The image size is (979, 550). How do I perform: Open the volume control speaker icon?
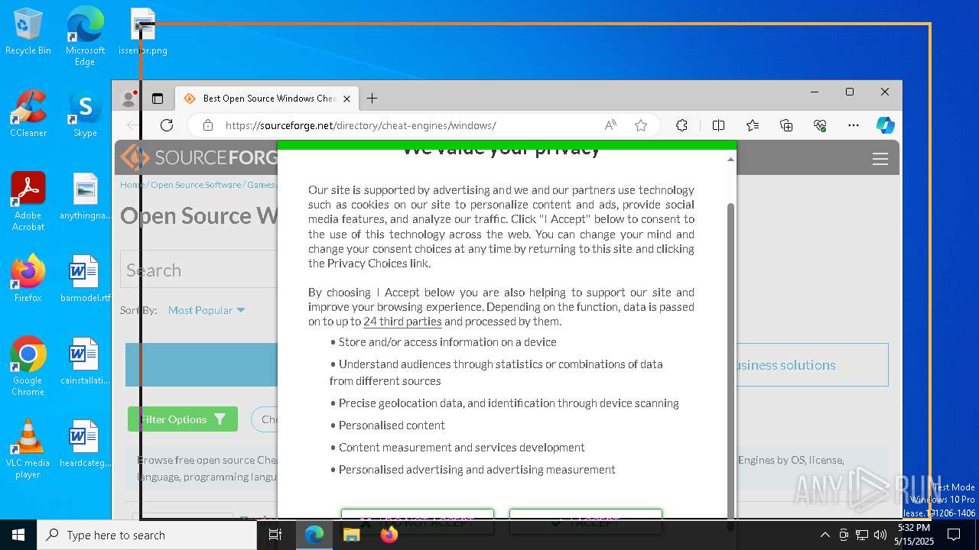coord(880,535)
